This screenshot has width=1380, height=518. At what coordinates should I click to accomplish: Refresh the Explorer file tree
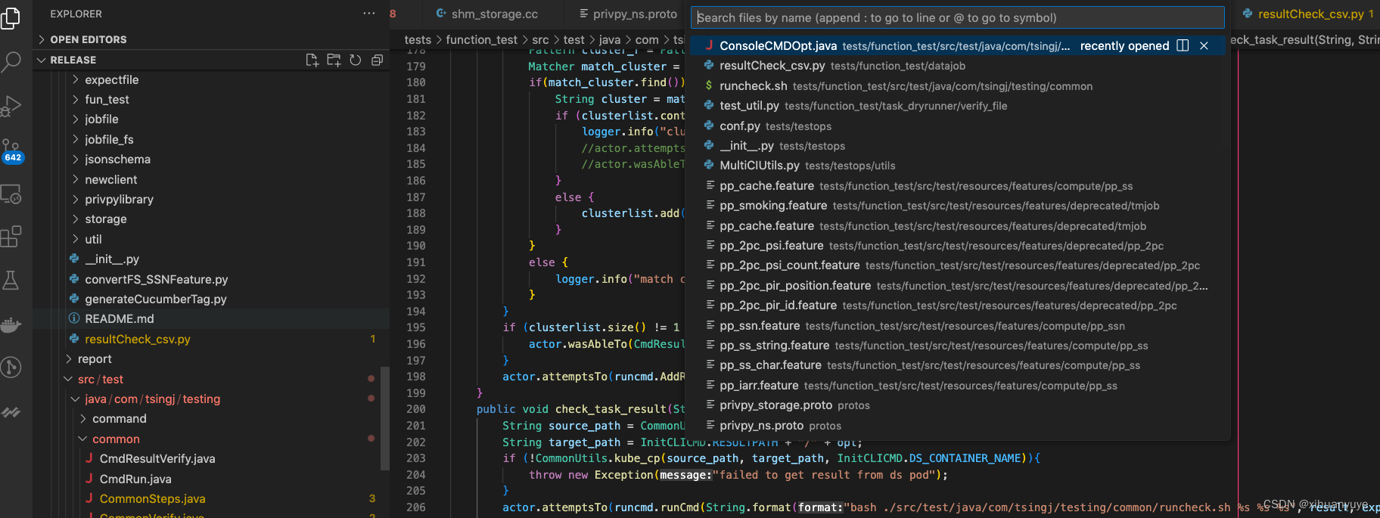click(356, 60)
